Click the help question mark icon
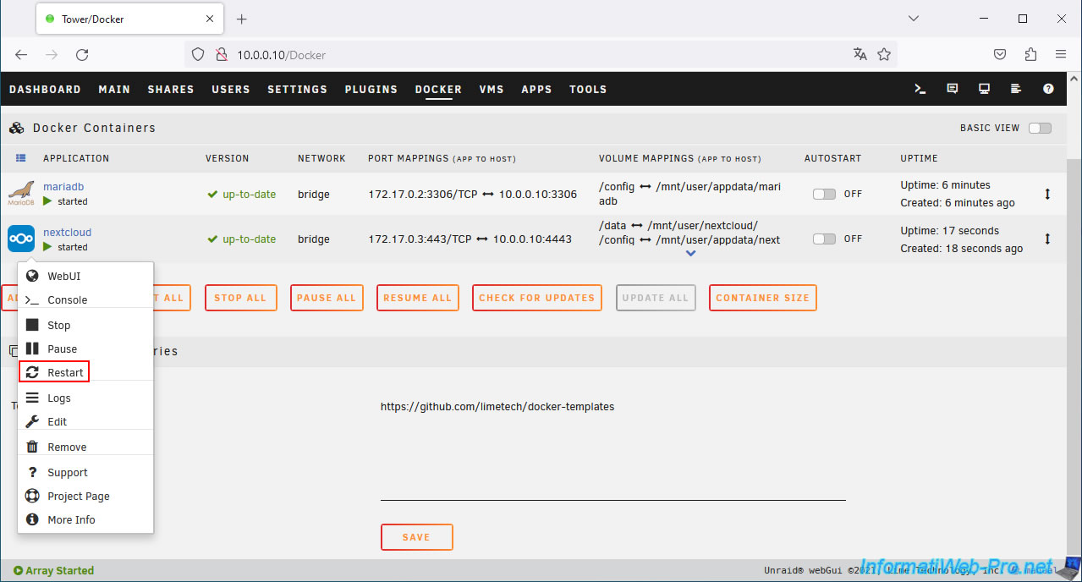The height and width of the screenshot is (582, 1082). tap(1048, 89)
